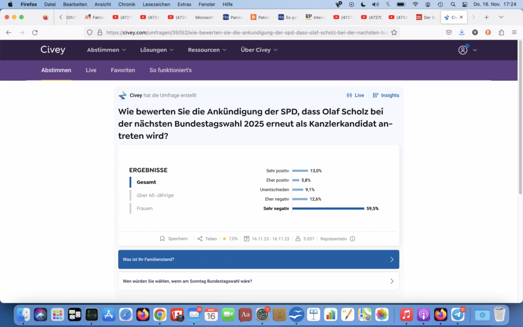This screenshot has width=523, height=327.
Task: Click the Teilen share icon
Action: pos(200,239)
